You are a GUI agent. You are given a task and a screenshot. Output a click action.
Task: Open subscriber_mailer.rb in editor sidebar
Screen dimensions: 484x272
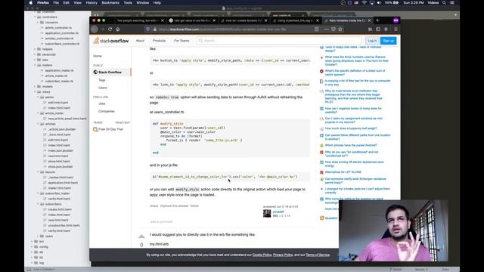pyautogui.click(x=59, y=81)
